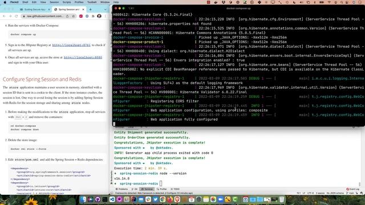Viewport: 365px width, 205px height.
Task: Open the Profiles menu
Action: pyautogui.click(x=79, y=2)
